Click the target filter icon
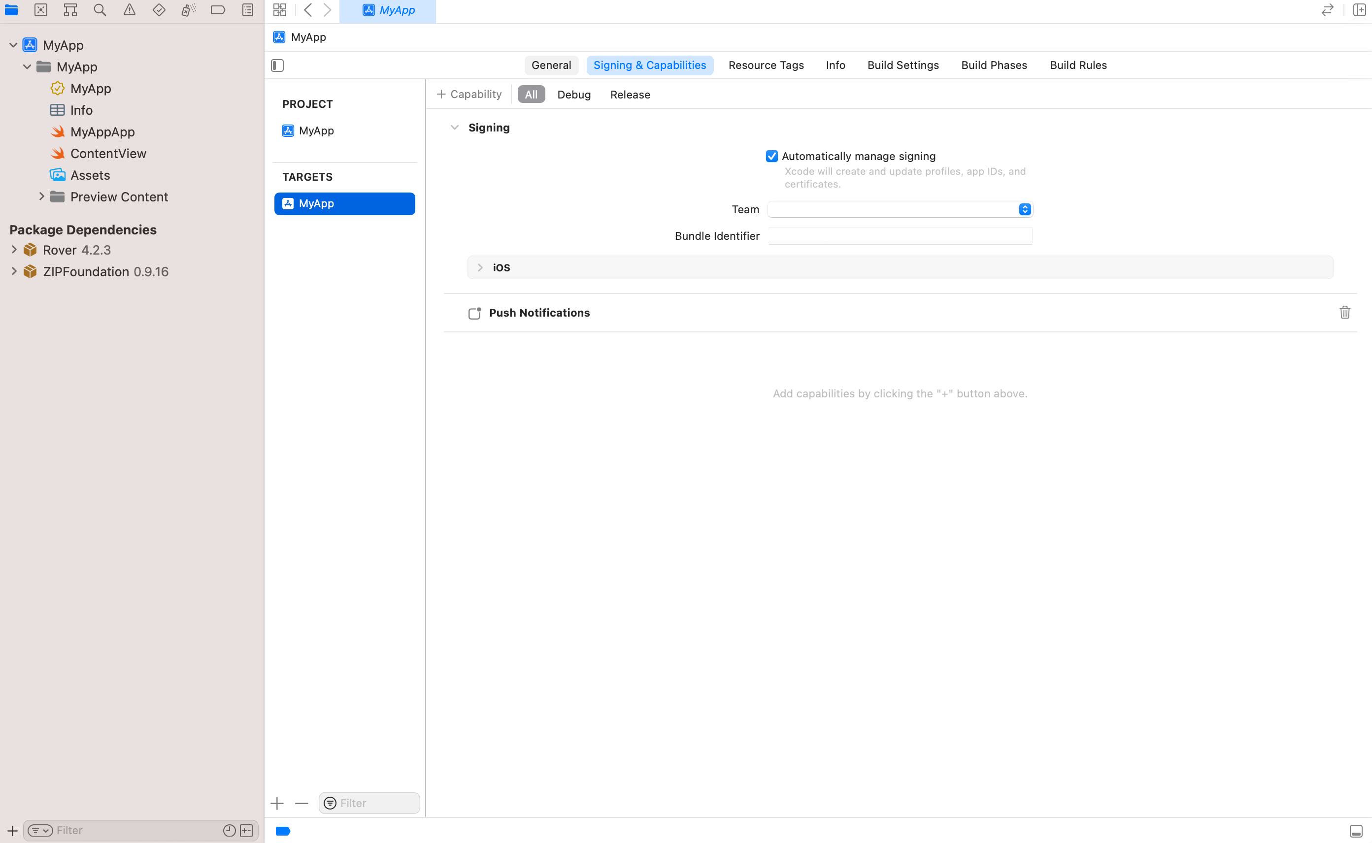Screen dimensions: 1372x843 pos(330,803)
